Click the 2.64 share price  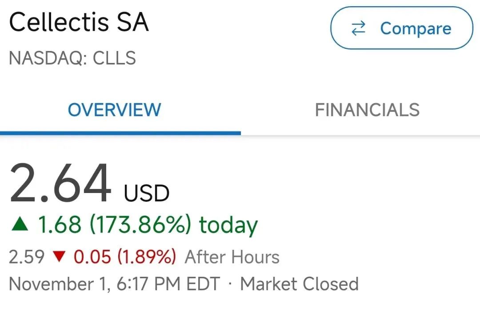(x=60, y=183)
